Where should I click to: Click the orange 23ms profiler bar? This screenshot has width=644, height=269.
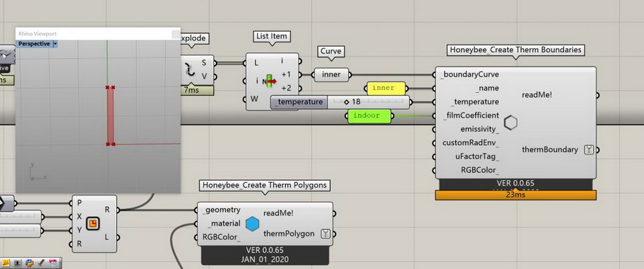(515, 195)
